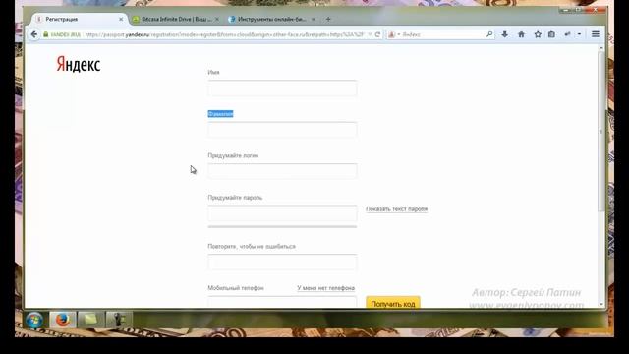Switch to Bitcasa Infinite Drive tab
629x354 pixels.
point(176,19)
